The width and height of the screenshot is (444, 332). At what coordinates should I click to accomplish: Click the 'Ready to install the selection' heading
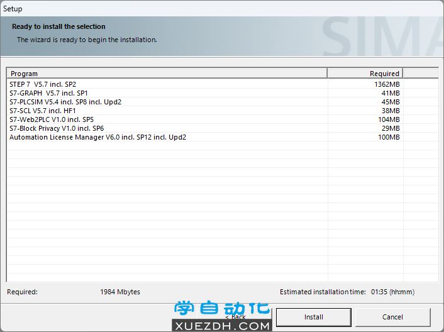58,26
